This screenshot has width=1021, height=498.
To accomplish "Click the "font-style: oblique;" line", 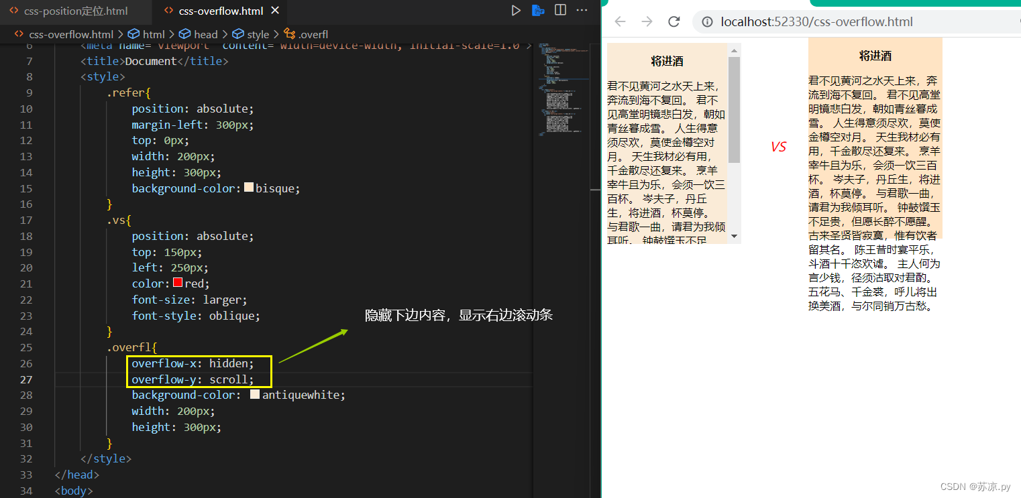I will click(x=196, y=315).
